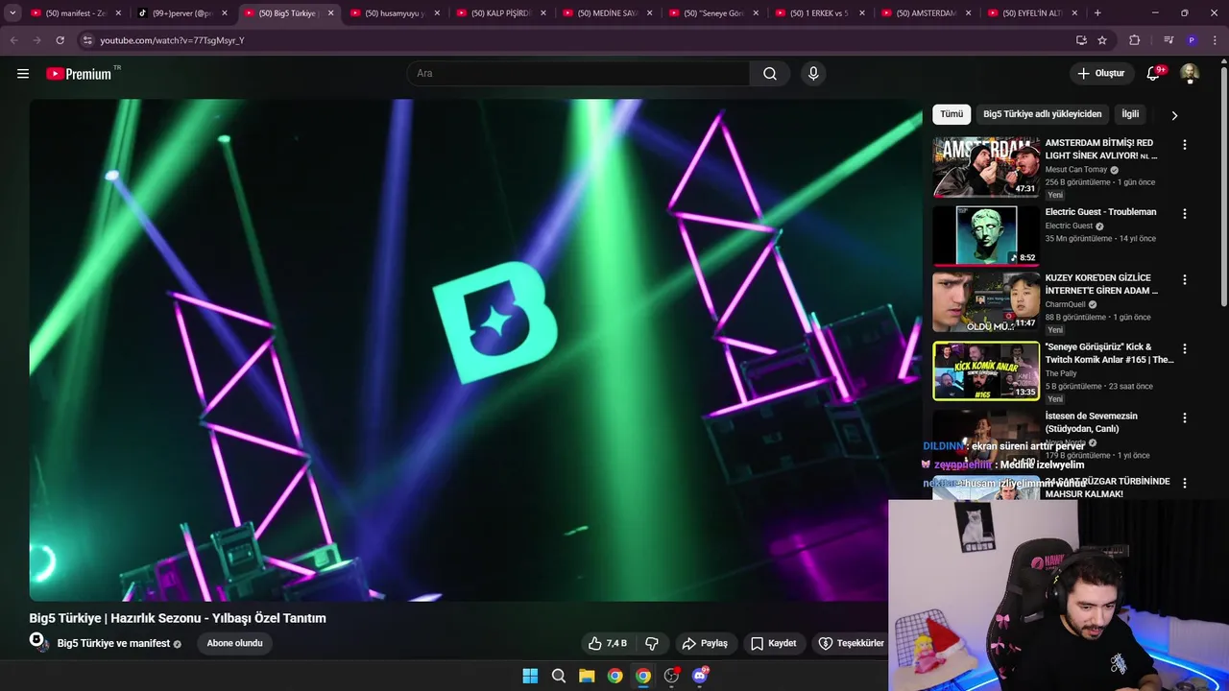The height and width of the screenshot is (691, 1229).
Task: Open options for İstesen de Sevemezsin video
Action: (1184, 418)
